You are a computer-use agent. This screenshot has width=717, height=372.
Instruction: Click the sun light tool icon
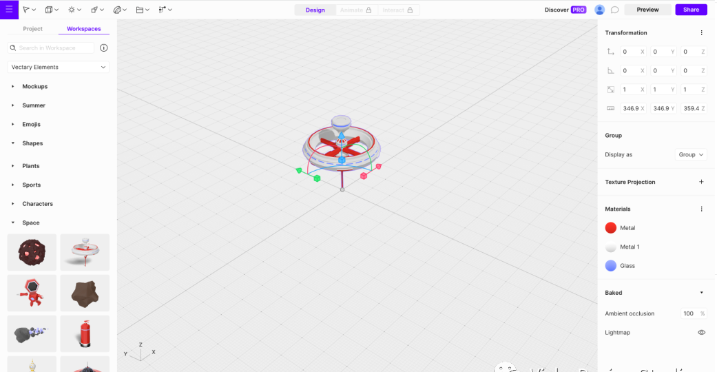click(x=72, y=10)
